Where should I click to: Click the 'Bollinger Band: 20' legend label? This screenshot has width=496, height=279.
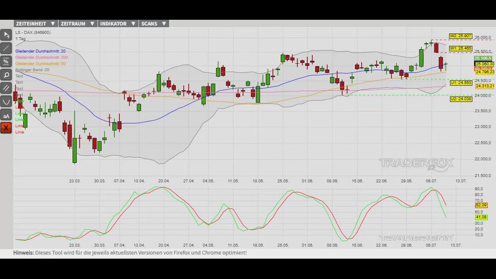pyautogui.click(x=32, y=70)
